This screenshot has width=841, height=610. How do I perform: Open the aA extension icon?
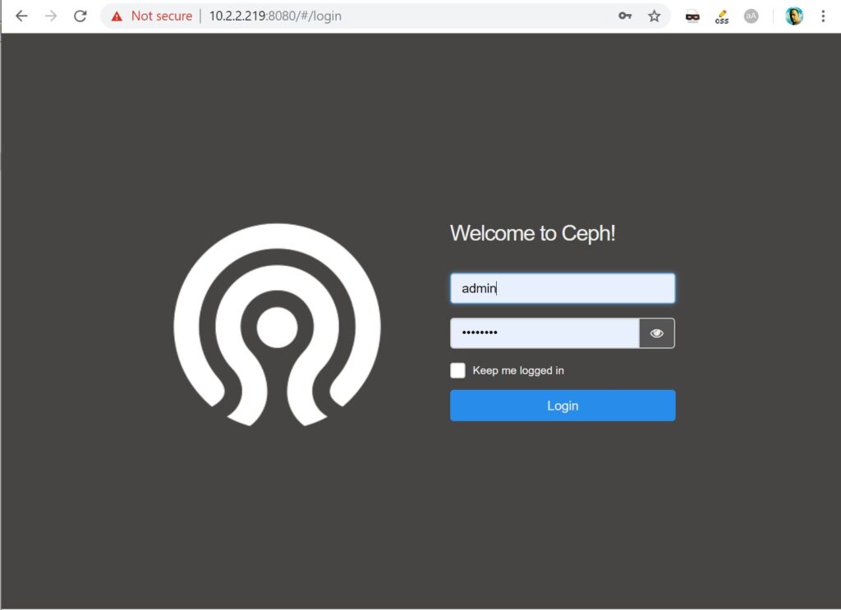pyautogui.click(x=751, y=16)
